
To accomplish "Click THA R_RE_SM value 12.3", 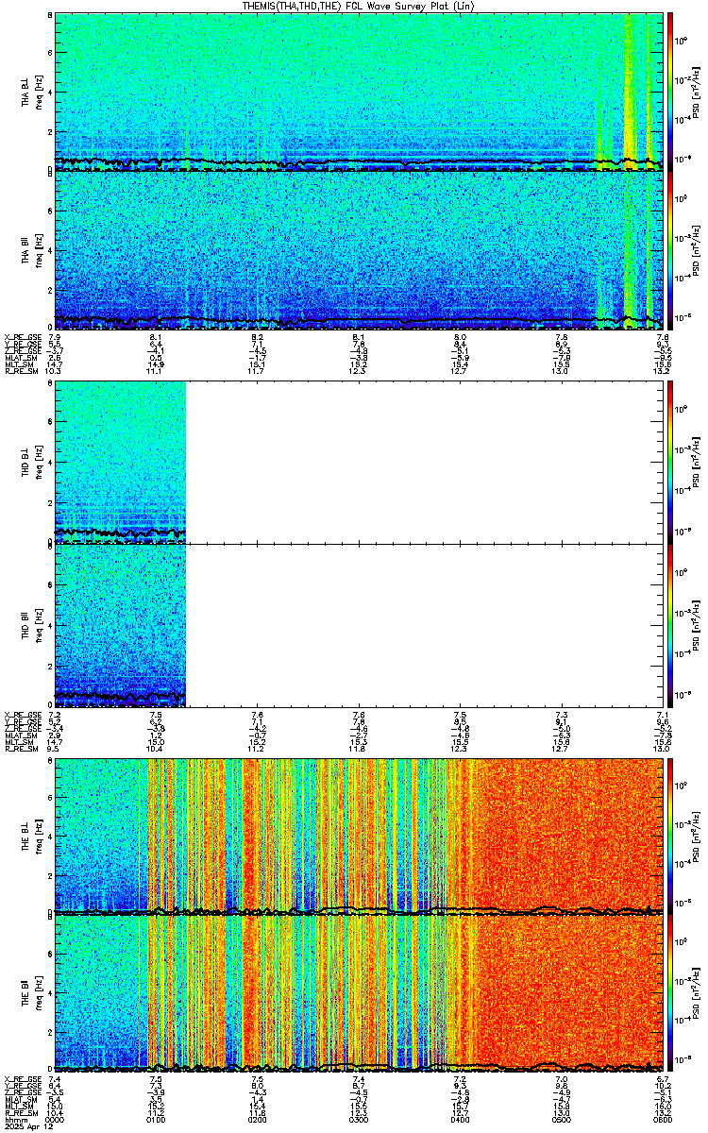I will pyautogui.click(x=359, y=372).
